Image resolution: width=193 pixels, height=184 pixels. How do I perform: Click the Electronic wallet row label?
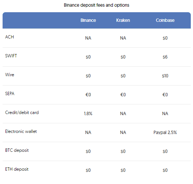coord(21,131)
